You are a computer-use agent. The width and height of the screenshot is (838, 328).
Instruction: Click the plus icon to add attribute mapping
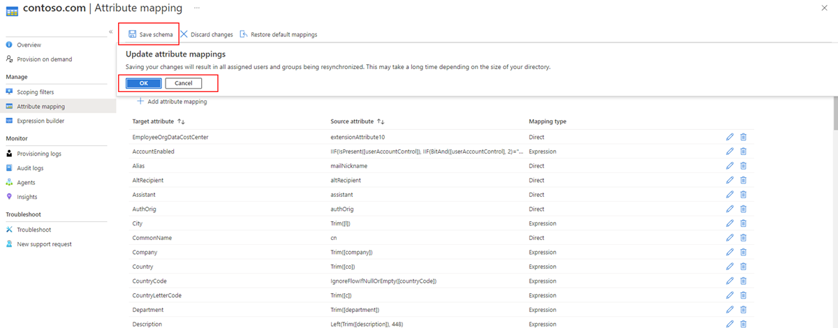coord(140,102)
